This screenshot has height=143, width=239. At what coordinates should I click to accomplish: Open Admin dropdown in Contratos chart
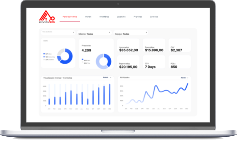click(x=107, y=77)
